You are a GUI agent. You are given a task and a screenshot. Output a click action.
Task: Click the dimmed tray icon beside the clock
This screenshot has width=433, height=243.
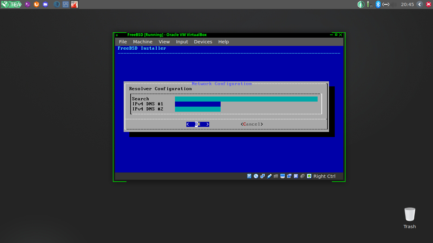tap(394, 4)
